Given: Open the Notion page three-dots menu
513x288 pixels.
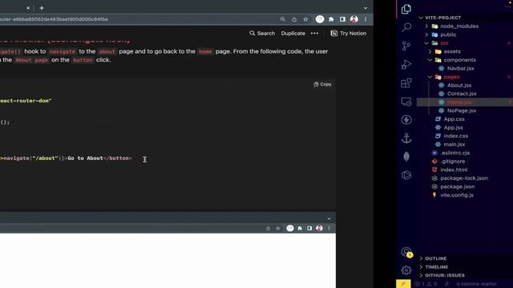Looking at the screenshot, I should tap(314, 34).
